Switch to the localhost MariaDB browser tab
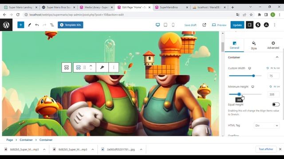Viewport: 284px width, 159px height. [209, 7]
